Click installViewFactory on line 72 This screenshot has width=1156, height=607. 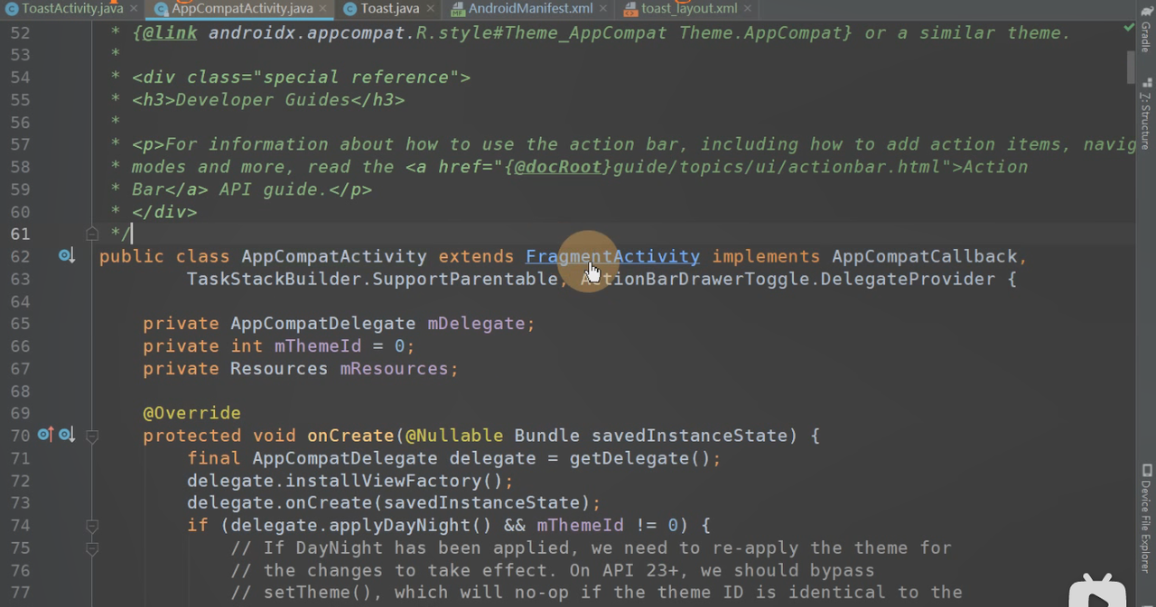[x=383, y=481]
